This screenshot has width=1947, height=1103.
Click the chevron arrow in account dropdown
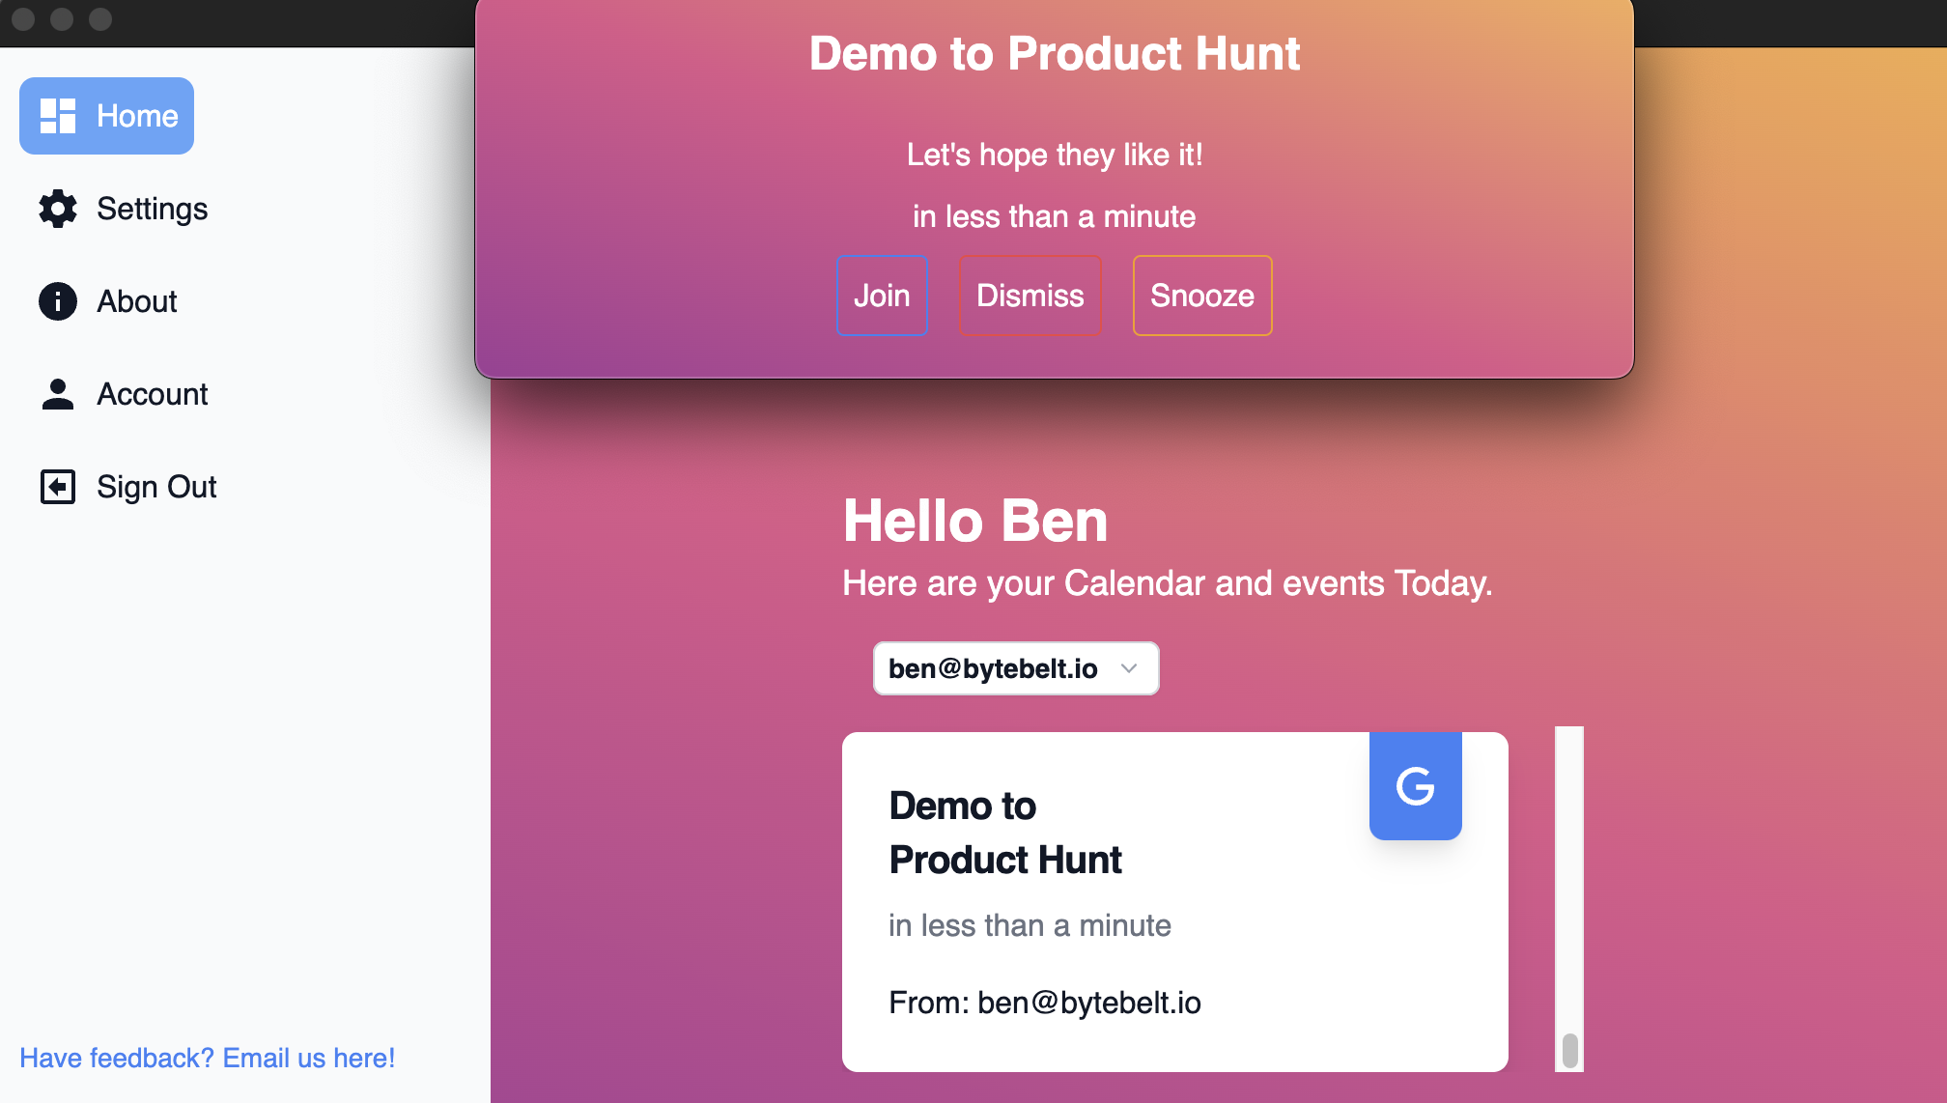pyautogui.click(x=1129, y=668)
